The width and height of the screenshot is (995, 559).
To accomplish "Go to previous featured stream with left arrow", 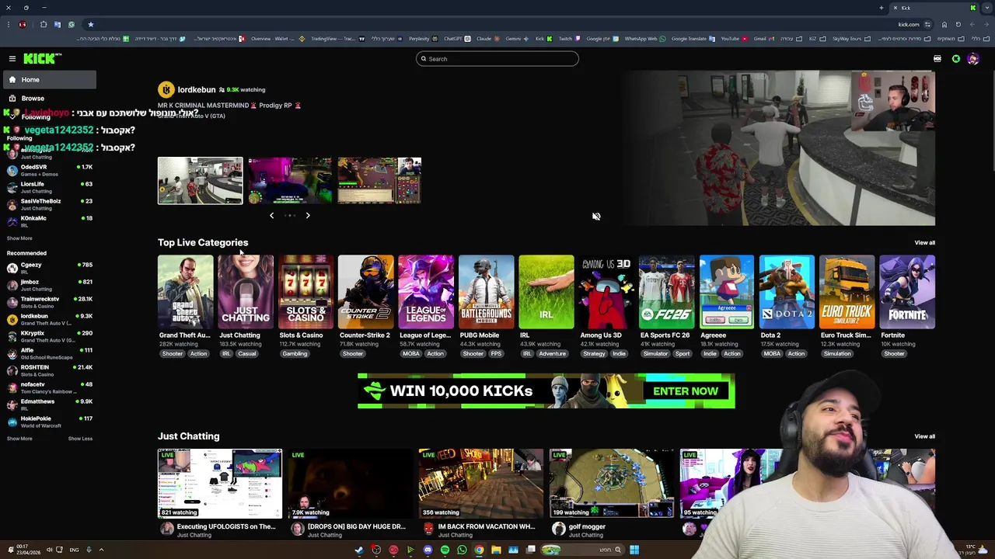I will pos(271,216).
